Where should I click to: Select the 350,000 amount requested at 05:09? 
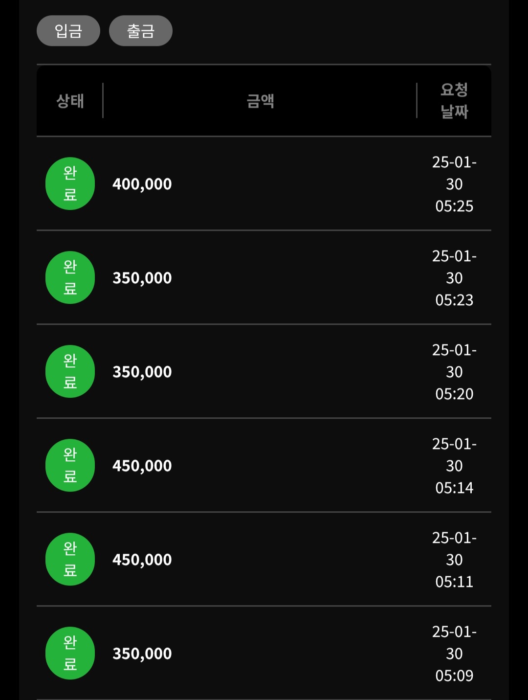tap(142, 654)
